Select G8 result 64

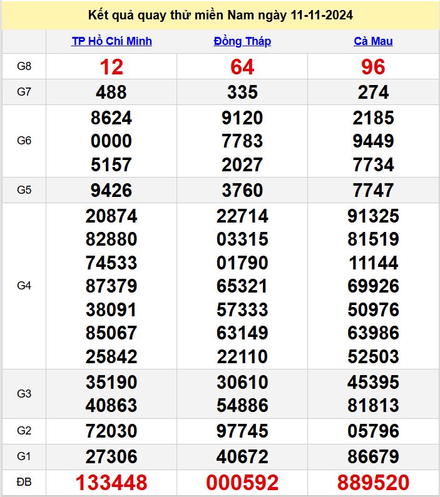point(242,67)
